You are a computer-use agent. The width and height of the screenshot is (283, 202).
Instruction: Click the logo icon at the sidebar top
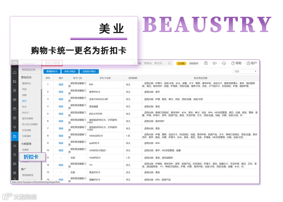(x=15, y=63)
